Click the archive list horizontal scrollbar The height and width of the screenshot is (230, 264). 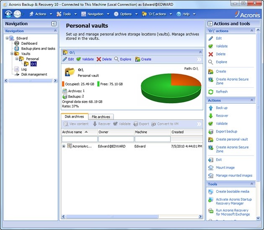pyautogui.click(x=112, y=216)
